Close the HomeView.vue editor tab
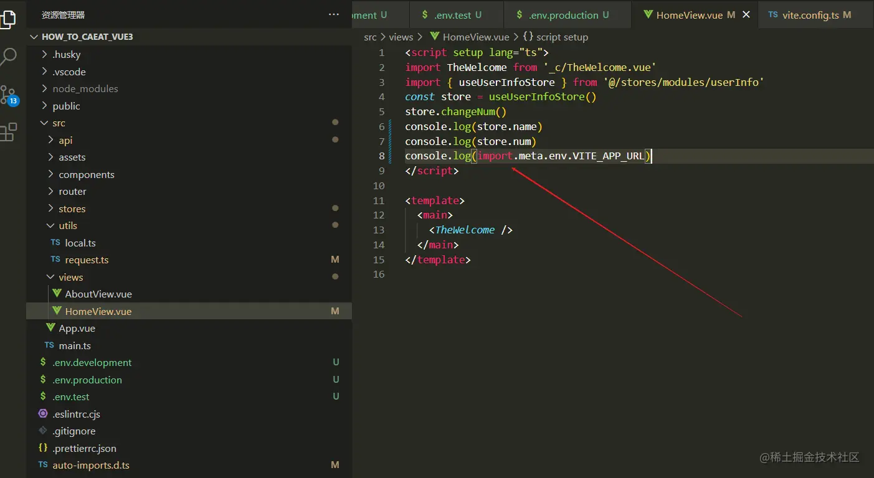Screen dimensions: 874x478 746,15
